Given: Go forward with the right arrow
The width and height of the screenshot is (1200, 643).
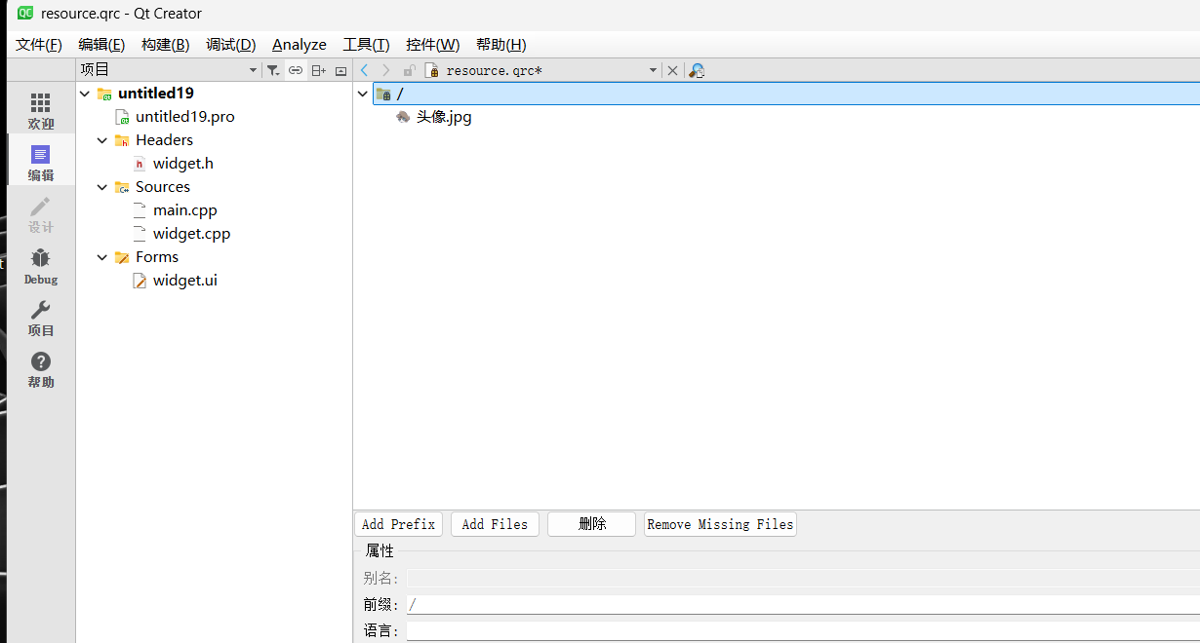Looking at the screenshot, I should 386,70.
